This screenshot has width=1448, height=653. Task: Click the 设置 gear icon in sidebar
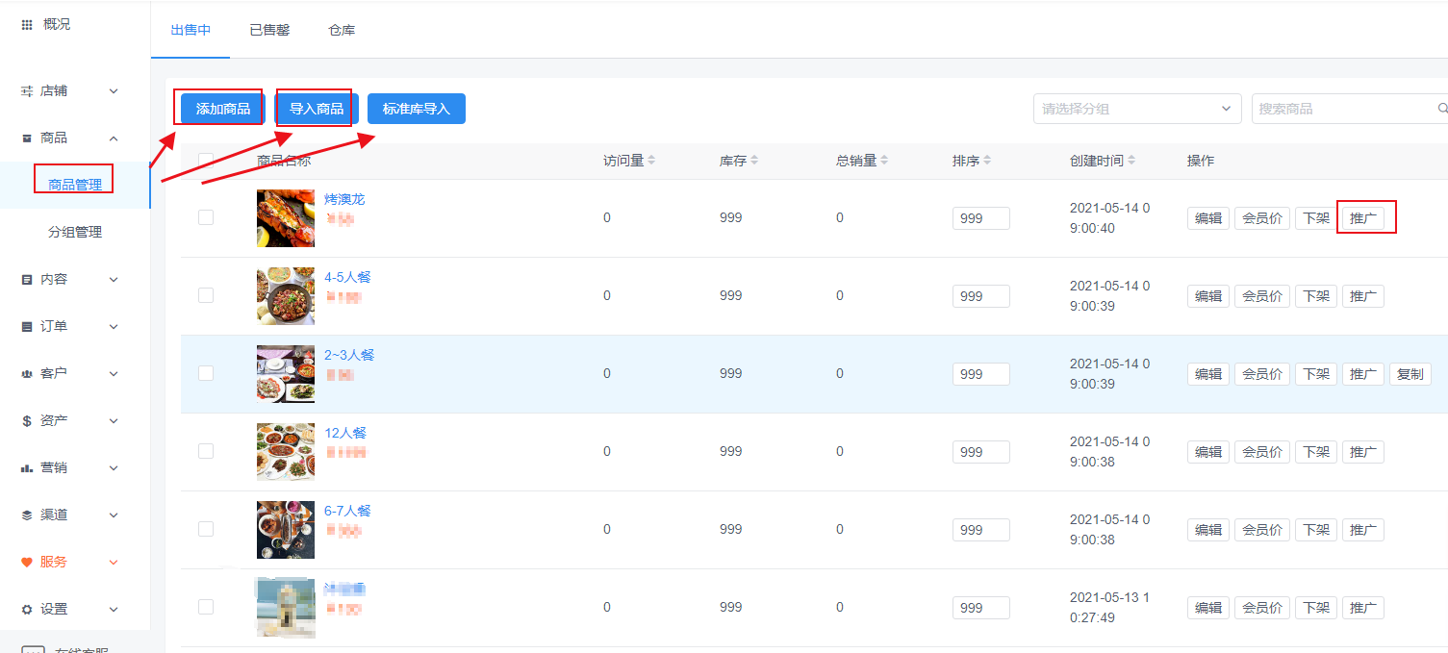point(27,609)
